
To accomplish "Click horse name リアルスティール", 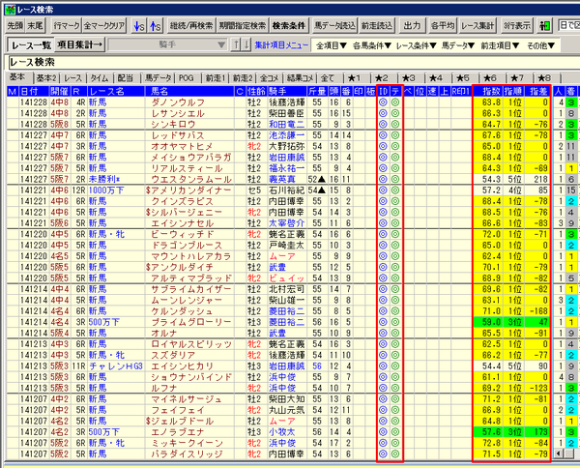I will [x=187, y=168].
